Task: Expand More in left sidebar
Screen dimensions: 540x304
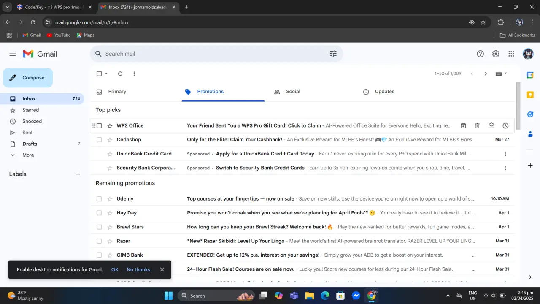Action: (28, 155)
